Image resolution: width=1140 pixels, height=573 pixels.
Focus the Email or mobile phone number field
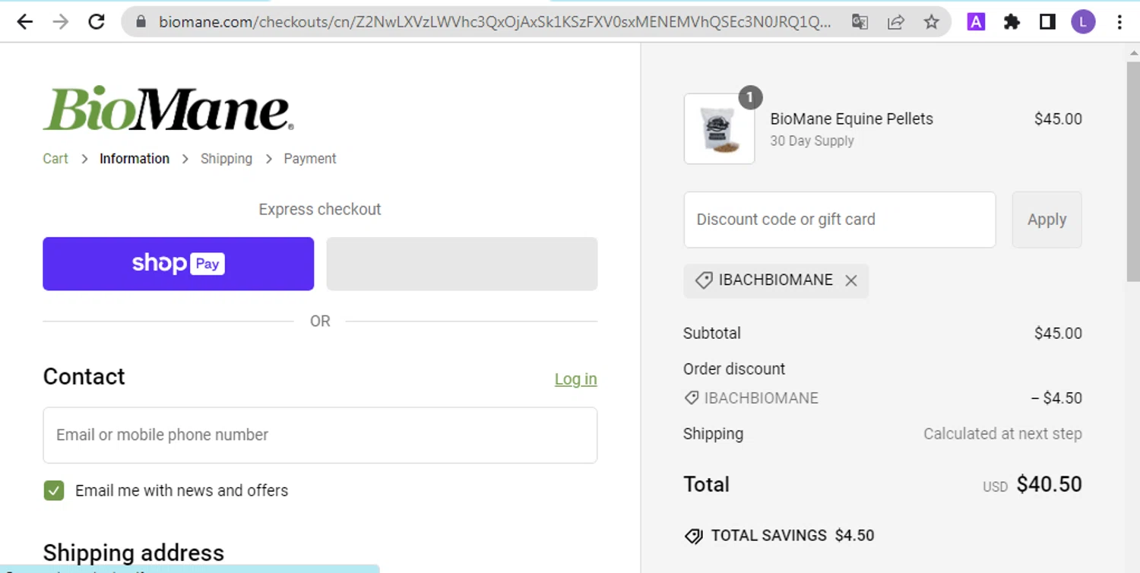(320, 435)
